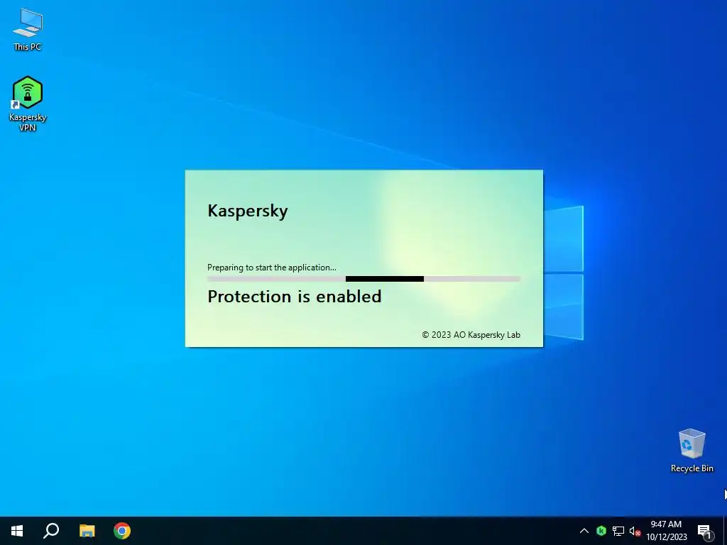Open the Windows Start menu

pos(17,531)
